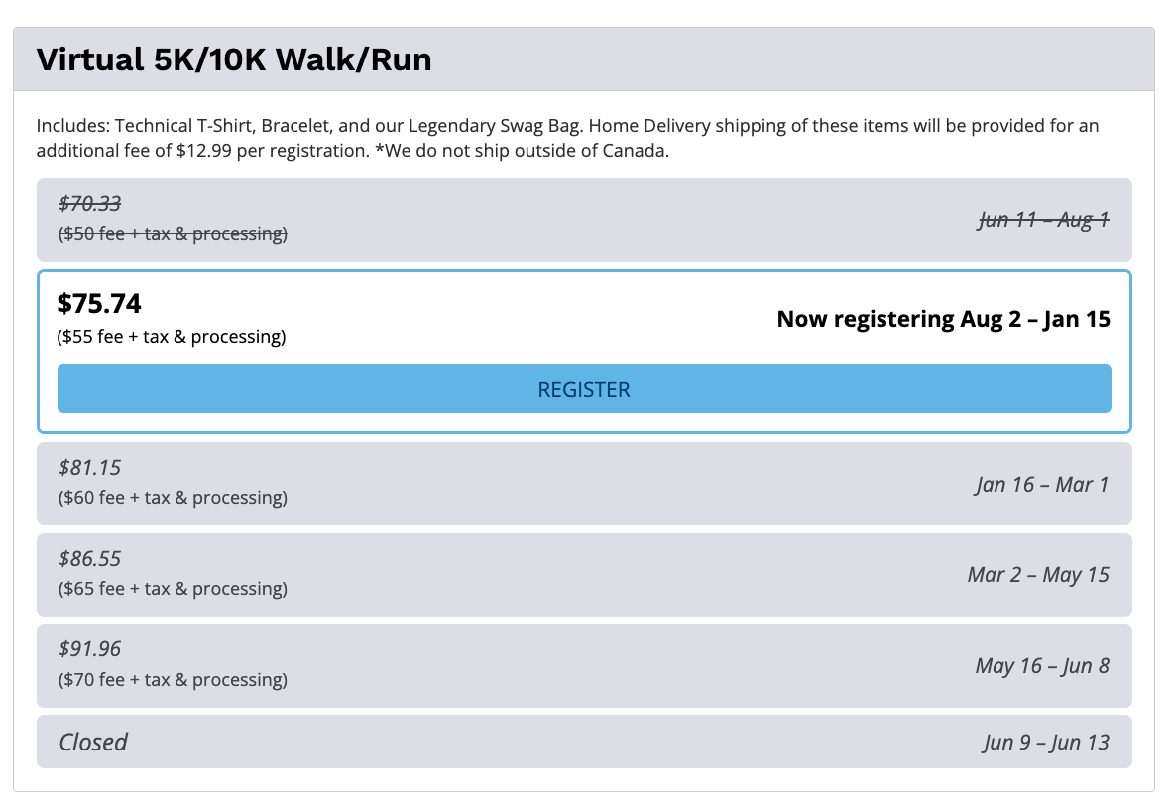
Task: Select the $81.15 price tier
Action: coord(89,467)
